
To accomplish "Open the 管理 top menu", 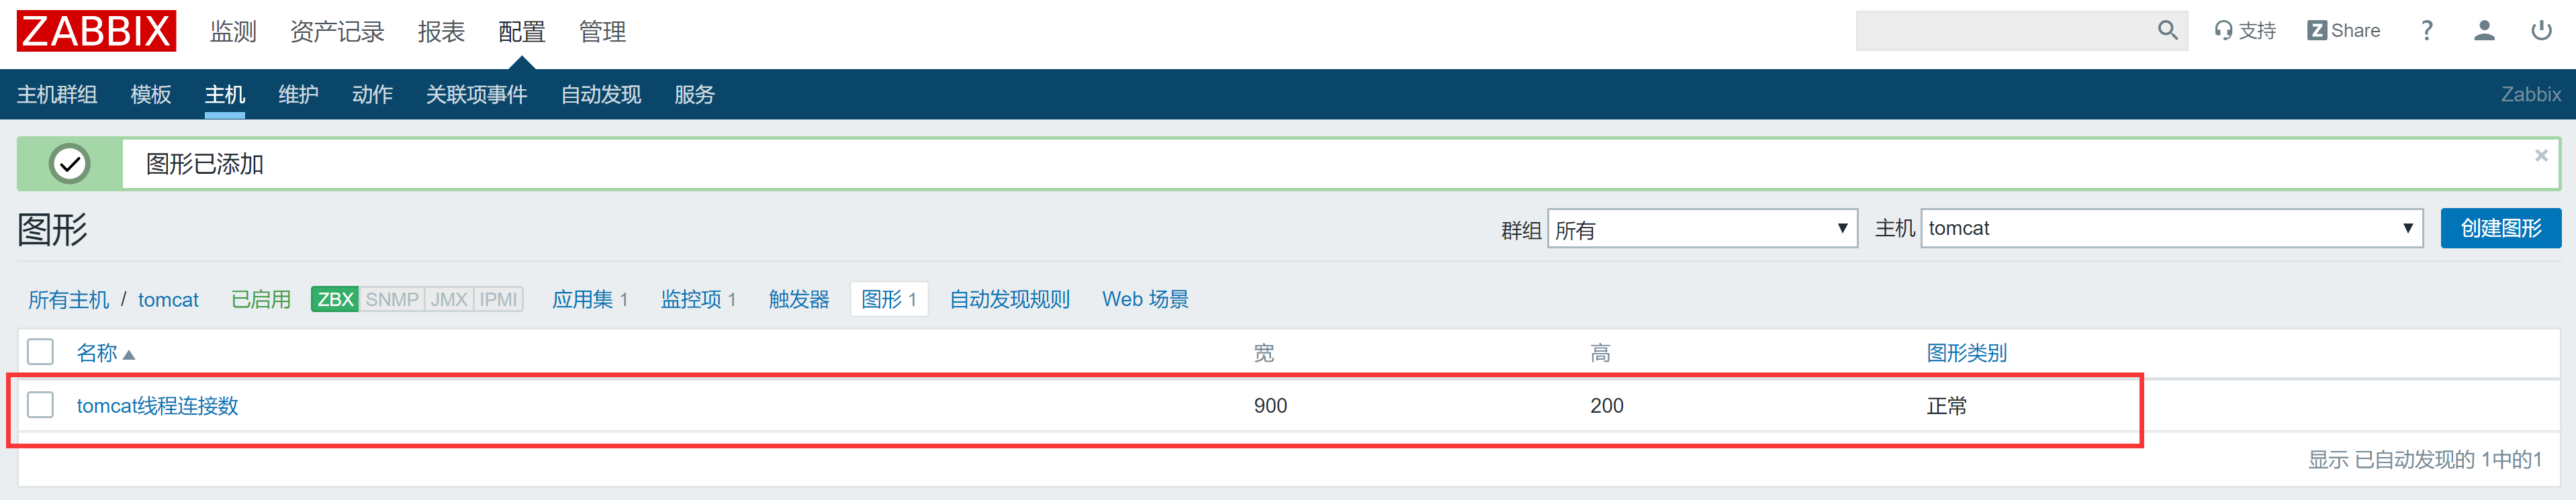I will click(x=602, y=32).
